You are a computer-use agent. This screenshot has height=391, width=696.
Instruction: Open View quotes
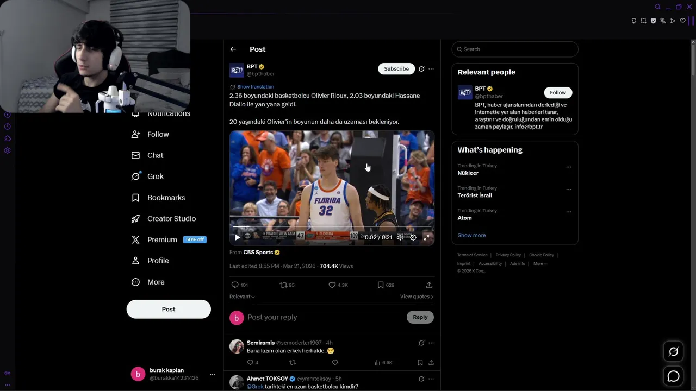click(417, 297)
